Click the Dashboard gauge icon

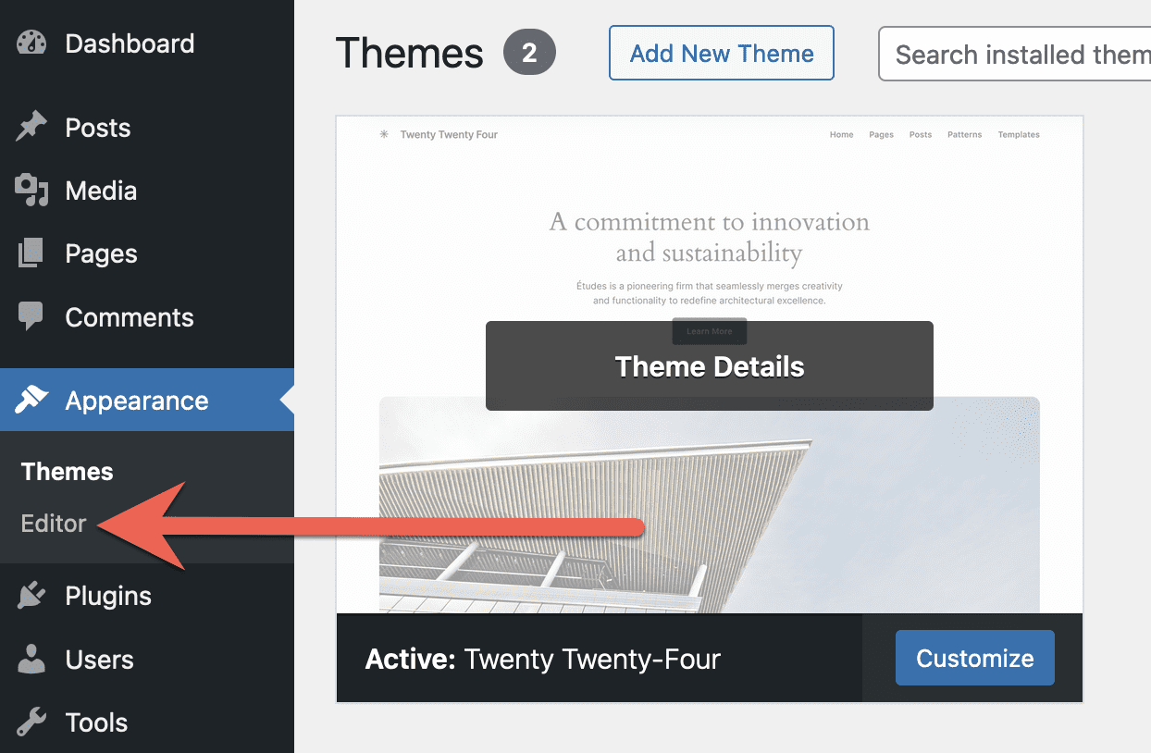pos(31,43)
